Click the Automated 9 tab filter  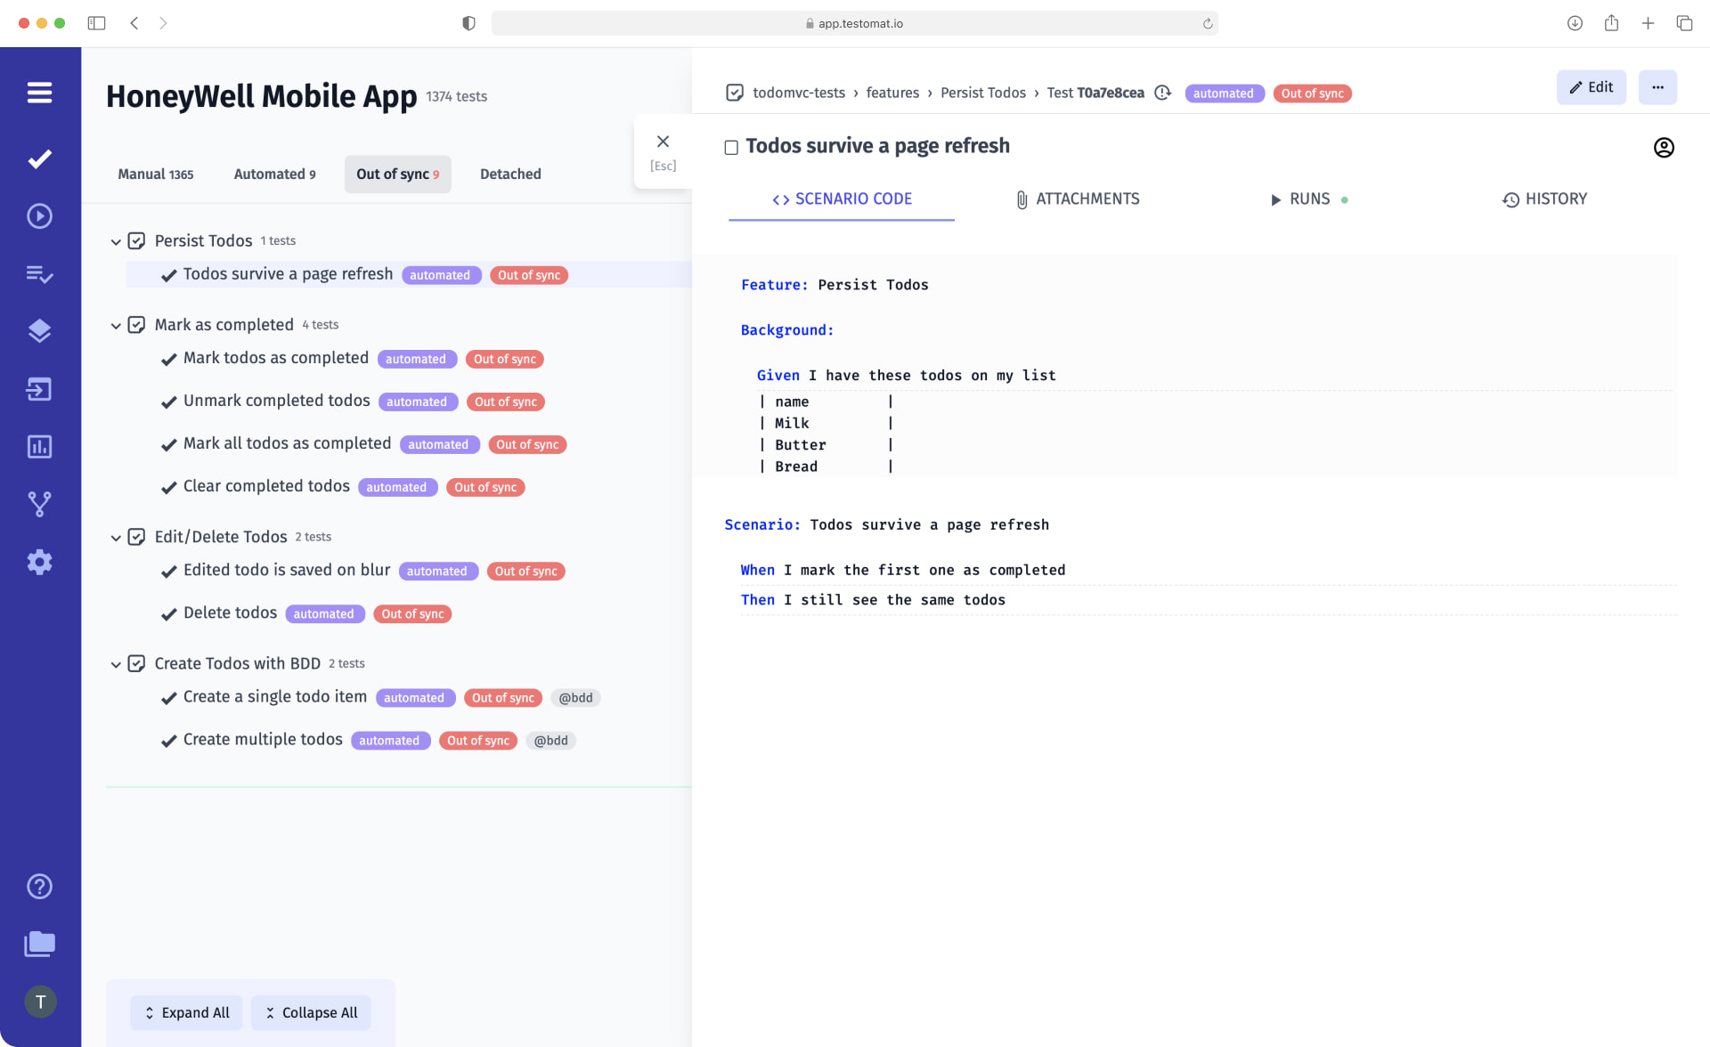[x=273, y=174]
